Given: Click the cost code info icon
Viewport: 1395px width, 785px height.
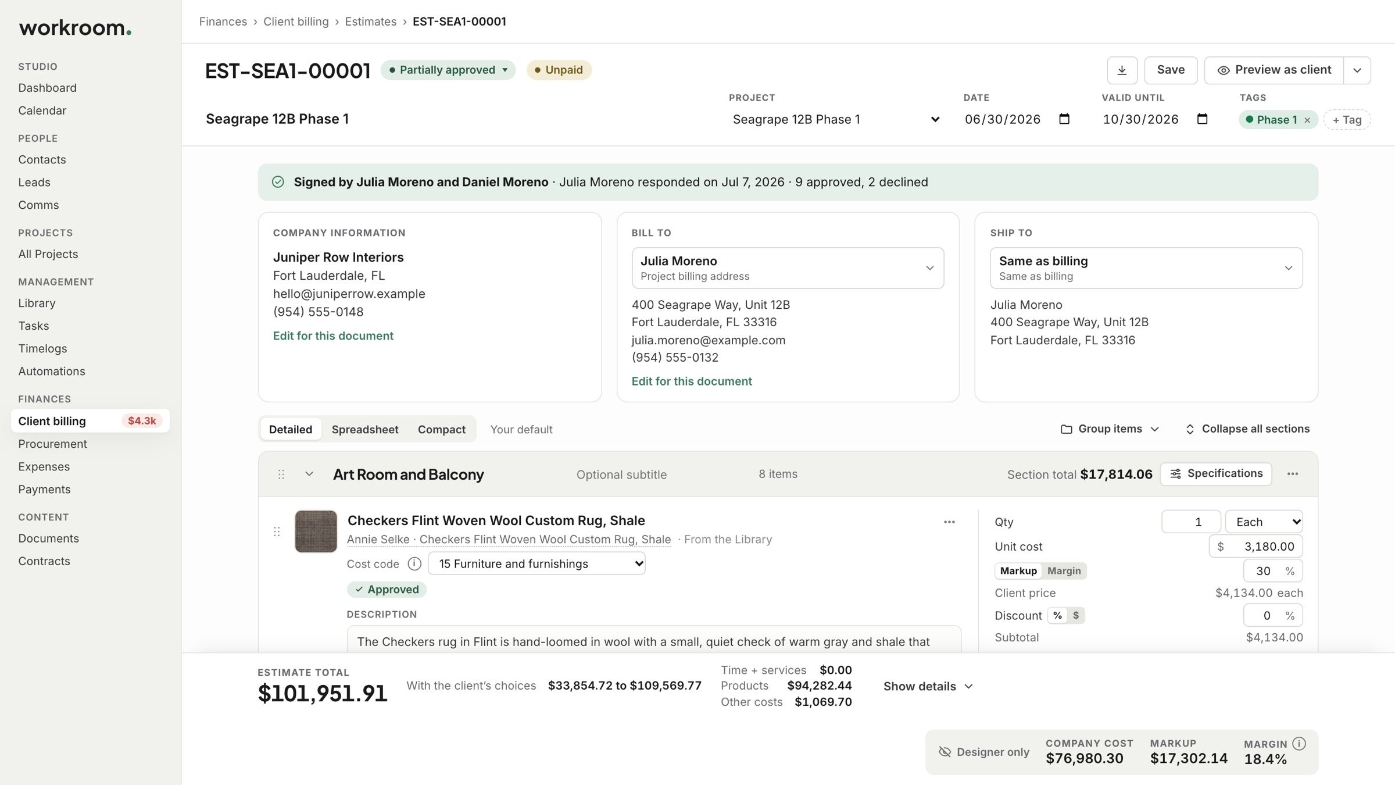Looking at the screenshot, I should pyautogui.click(x=414, y=563).
